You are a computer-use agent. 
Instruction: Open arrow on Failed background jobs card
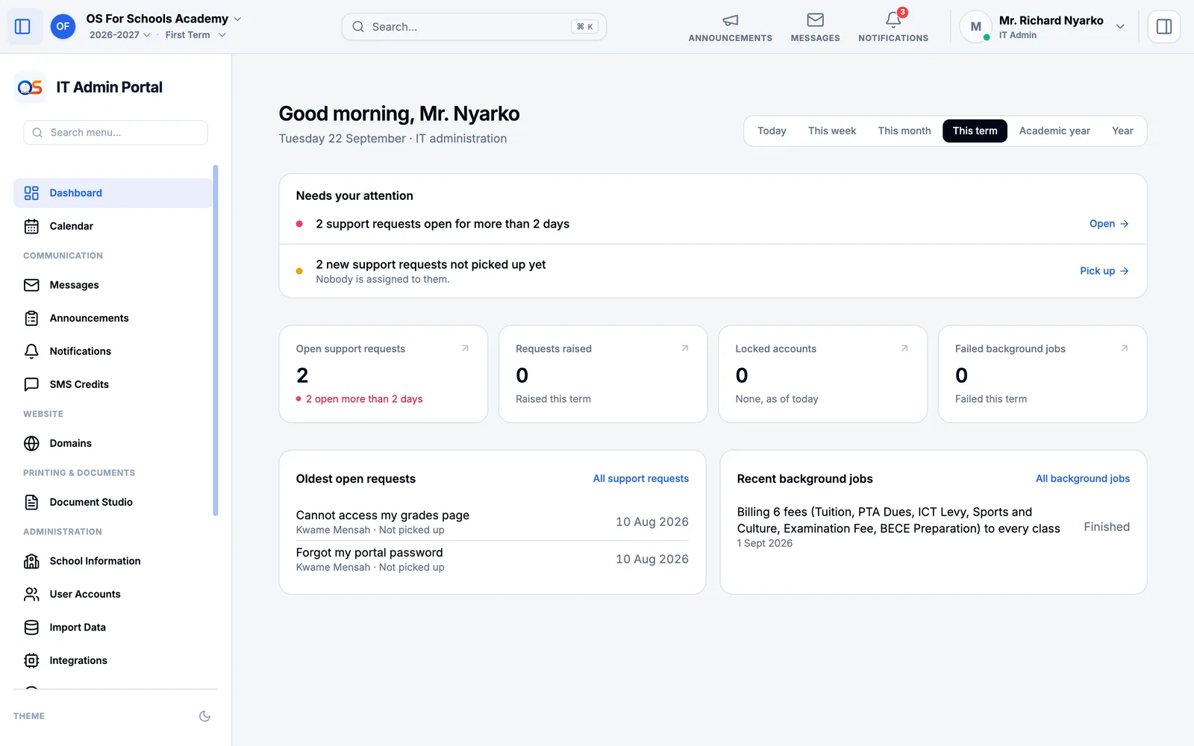tap(1124, 348)
